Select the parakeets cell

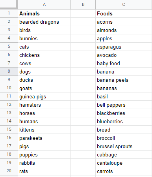pyautogui.click(x=44, y=138)
